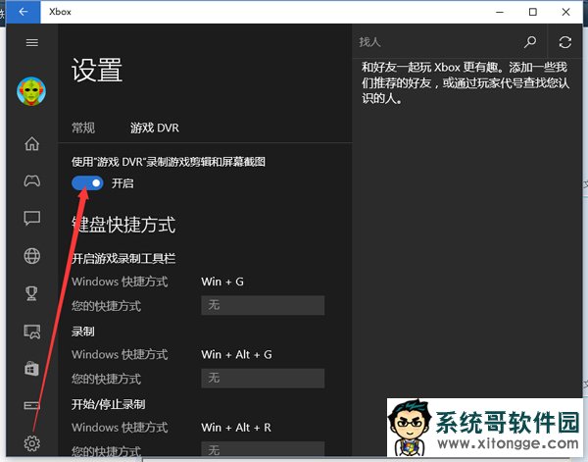Click the search magnifier icon

point(530,42)
